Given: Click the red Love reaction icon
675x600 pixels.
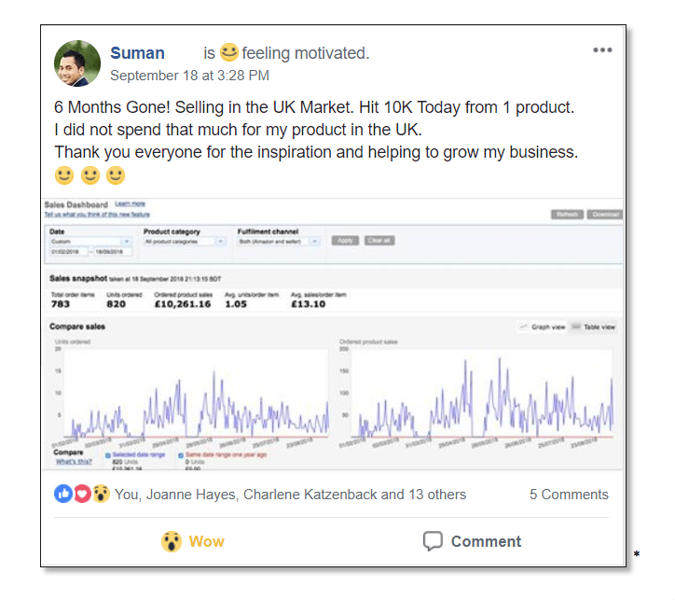Looking at the screenshot, I should pyautogui.click(x=82, y=495).
